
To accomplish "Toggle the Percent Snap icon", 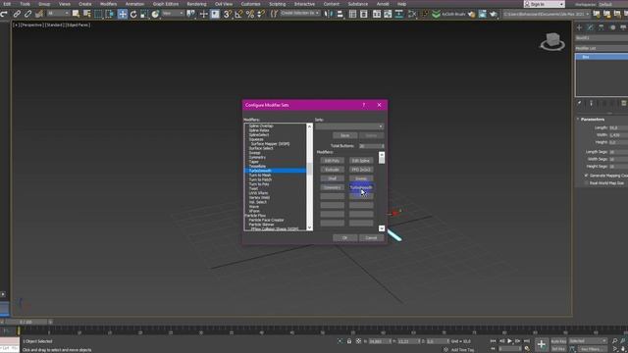I will 250,14.
